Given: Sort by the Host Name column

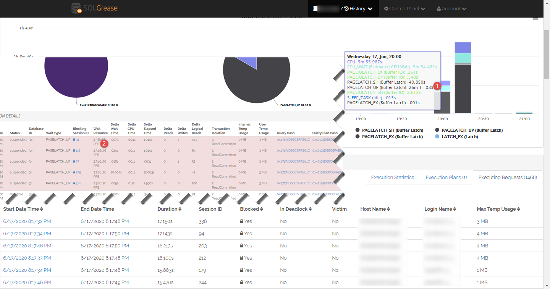Looking at the screenshot, I should 375,209.
